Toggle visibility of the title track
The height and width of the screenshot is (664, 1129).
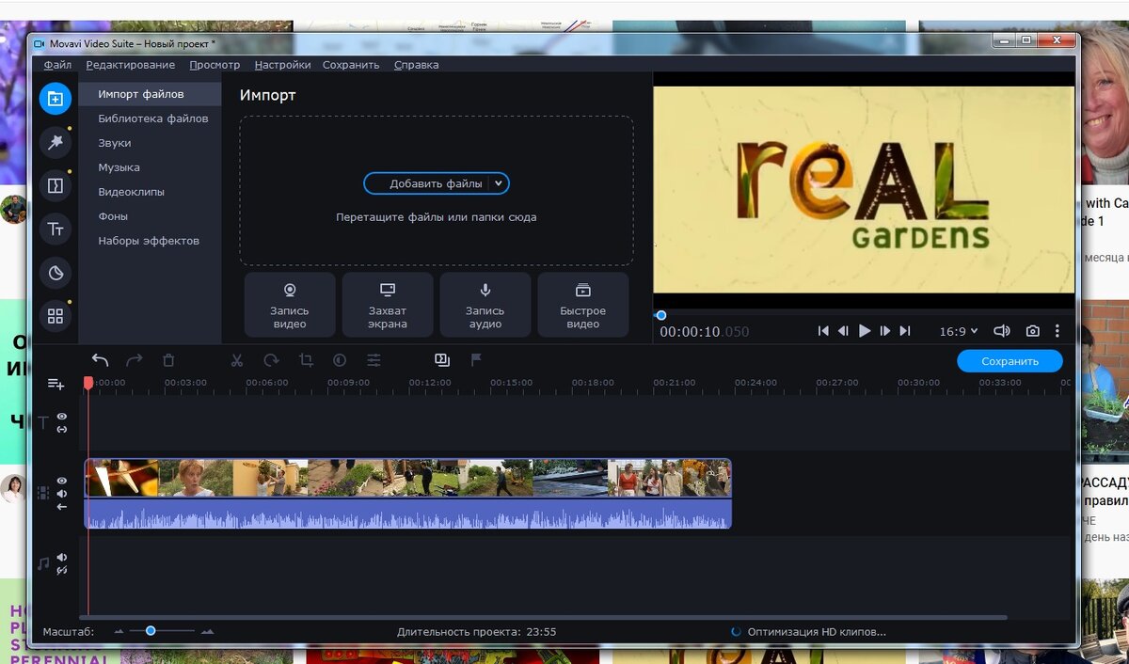pyautogui.click(x=62, y=416)
